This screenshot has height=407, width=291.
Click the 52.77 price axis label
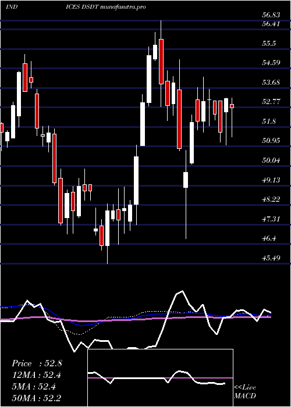271,102
